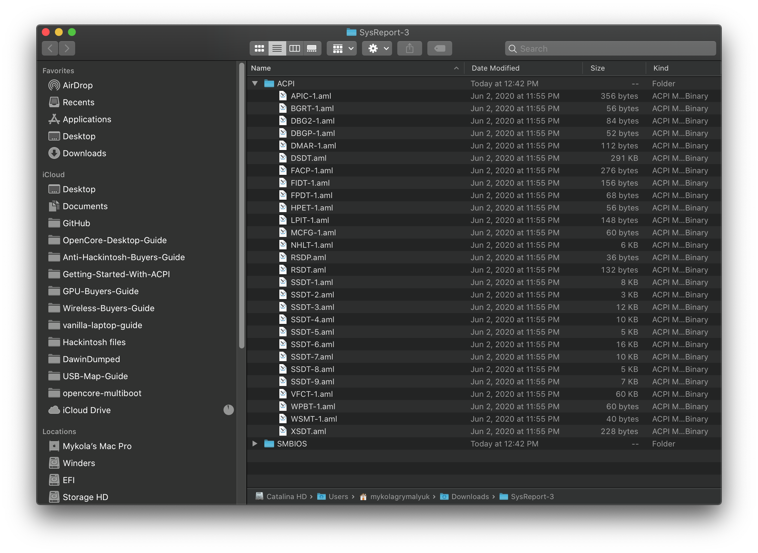Go forward with the right arrow
Screen dimensions: 758x553
click(67, 49)
